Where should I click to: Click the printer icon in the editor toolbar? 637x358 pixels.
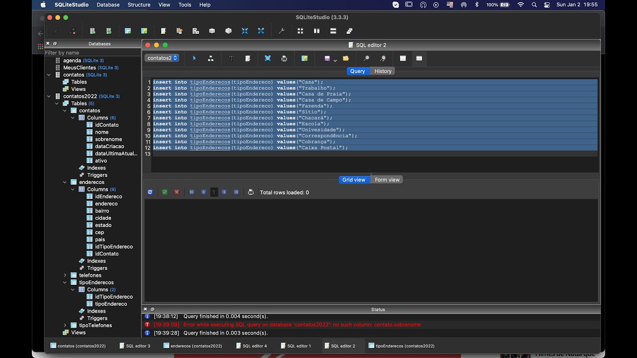click(x=284, y=58)
